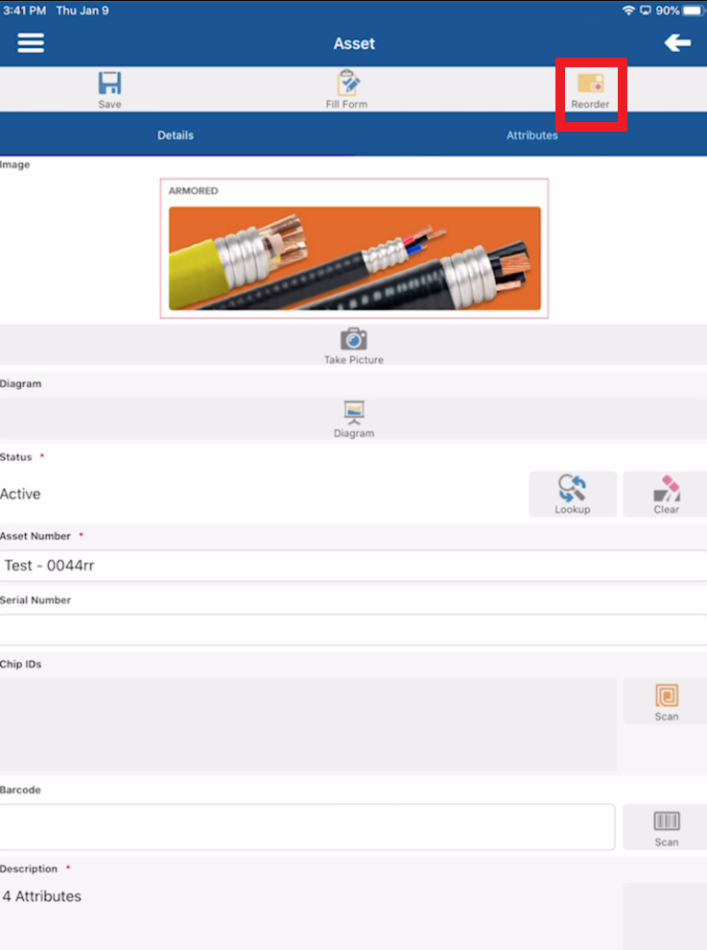Open the hamburger menu
Screen dimensions: 707x950
coord(31,43)
